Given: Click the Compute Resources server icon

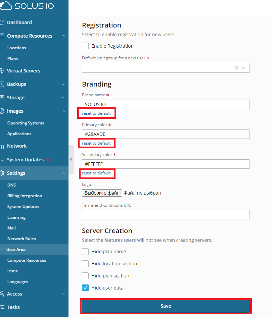Looking at the screenshot, I should point(2,36).
